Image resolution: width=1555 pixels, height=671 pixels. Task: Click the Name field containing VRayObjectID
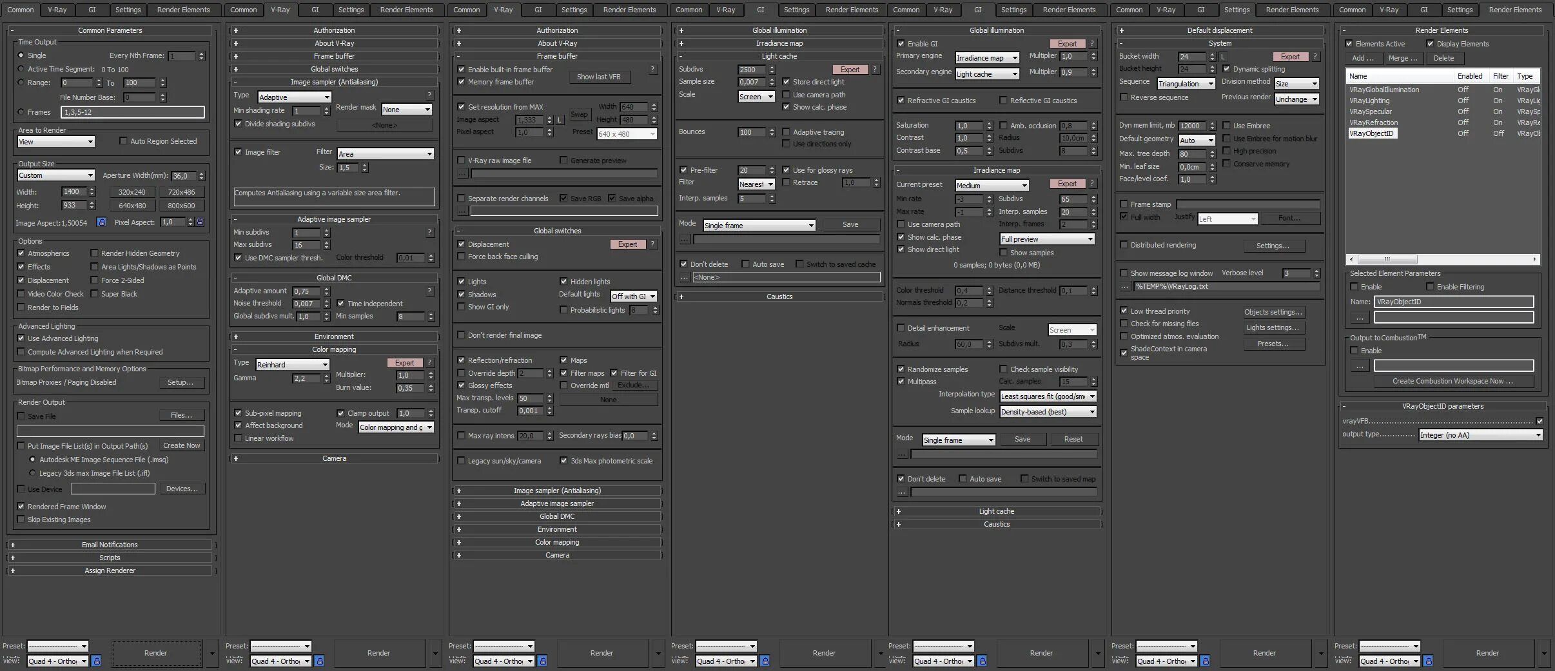tap(1454, 302)
